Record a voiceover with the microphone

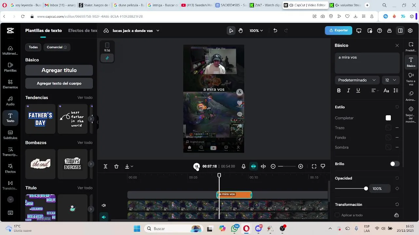(x=244, y=166)
